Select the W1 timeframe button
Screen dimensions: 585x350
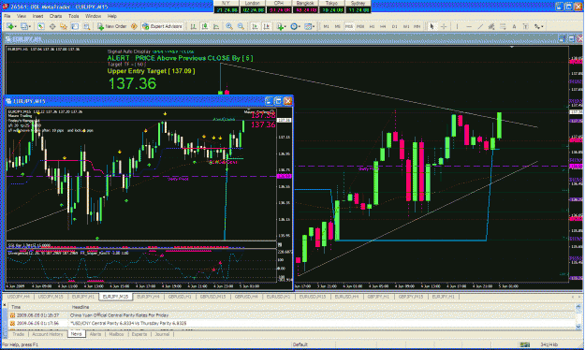click(406, 26)
